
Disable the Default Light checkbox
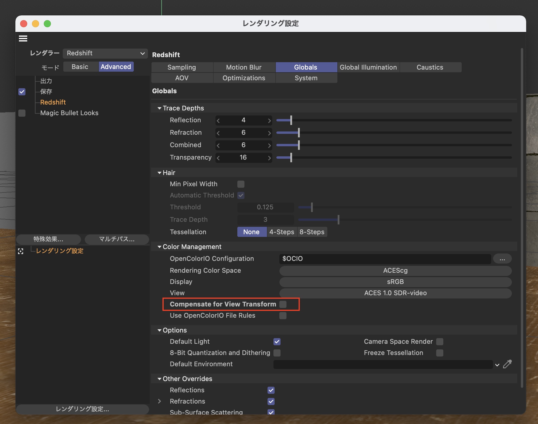pyautogui.click(x=277, y=342)
